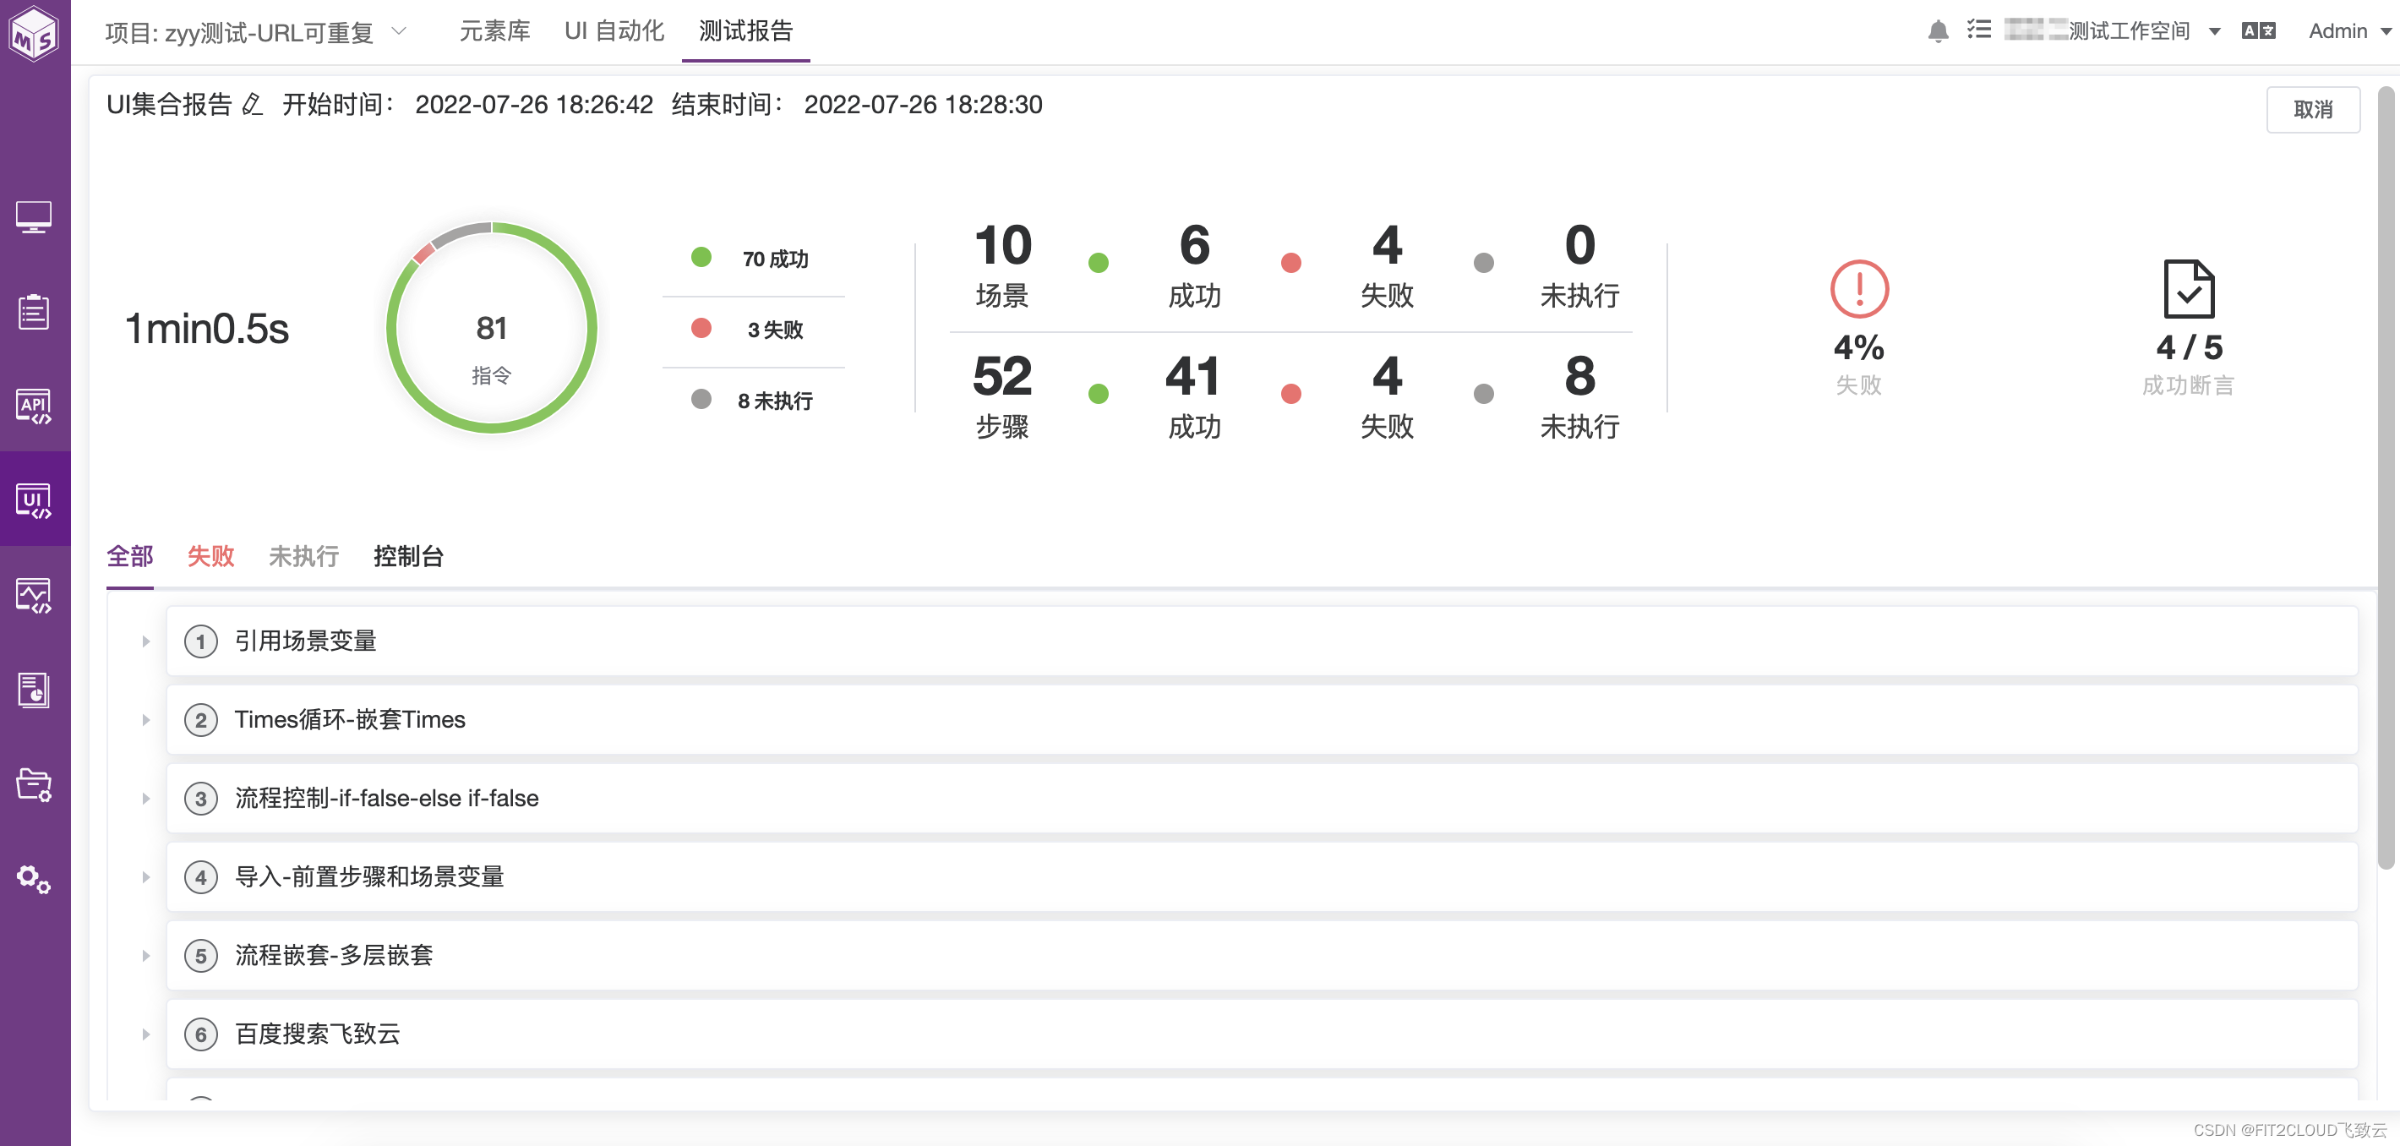Open the Admin user dropdown
2400x1146 pixels.
[x=2348, y=30]
